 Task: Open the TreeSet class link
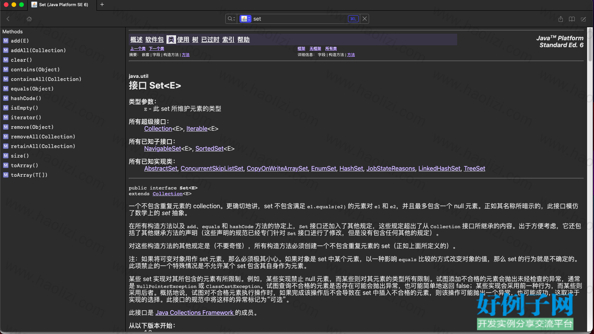[474, 169]
